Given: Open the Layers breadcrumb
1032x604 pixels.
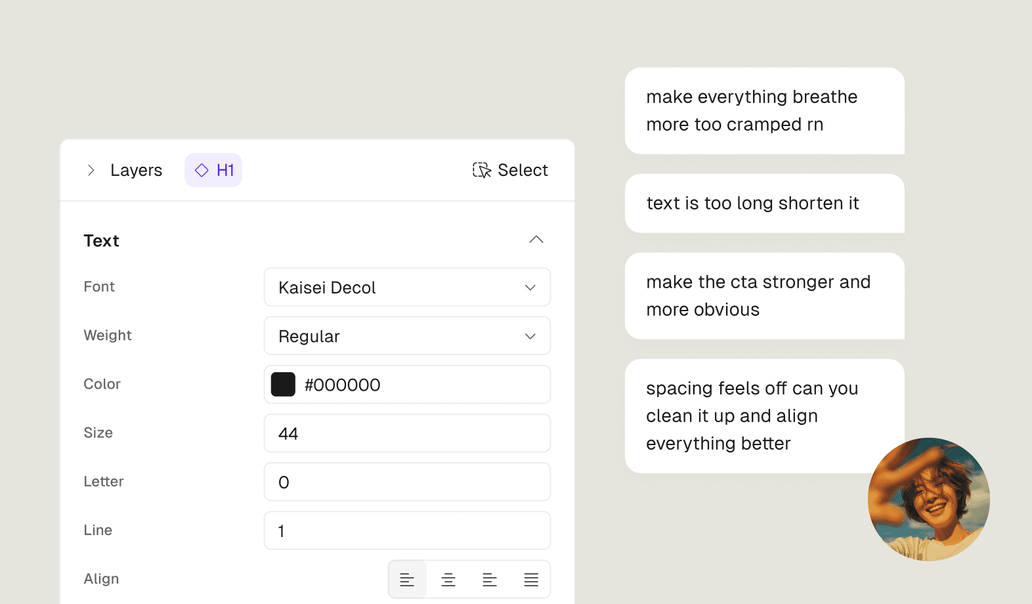Looking at the screenshot, I should click(x=136, y=171).
